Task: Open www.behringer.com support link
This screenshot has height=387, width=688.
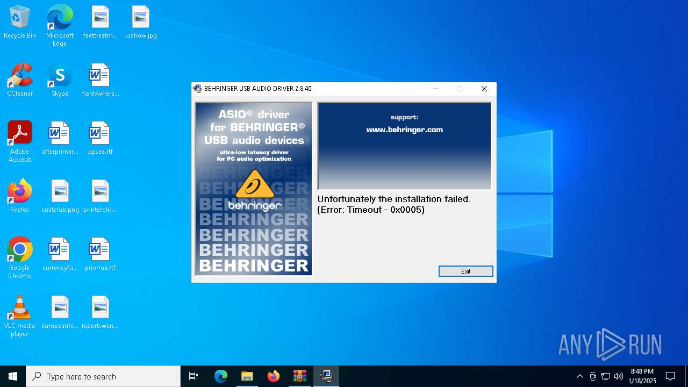Action: click(x=404, y=130)
